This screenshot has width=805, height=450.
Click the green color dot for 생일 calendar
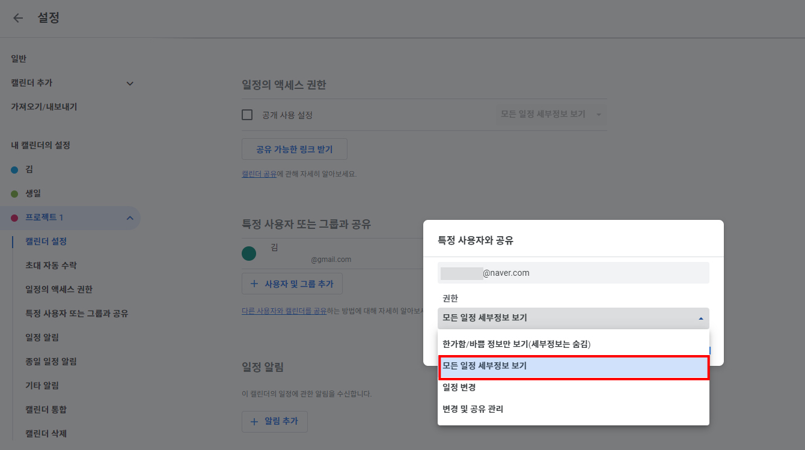click(14, 194)
